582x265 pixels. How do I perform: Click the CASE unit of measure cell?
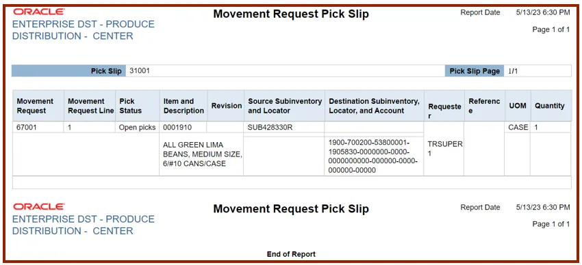pos(518,127)
